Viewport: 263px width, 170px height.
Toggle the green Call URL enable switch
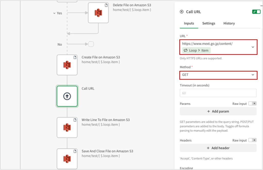(256, 12)
